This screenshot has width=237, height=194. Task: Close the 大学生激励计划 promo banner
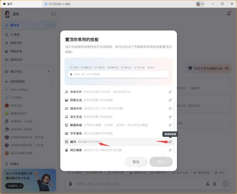coord(53,172)
